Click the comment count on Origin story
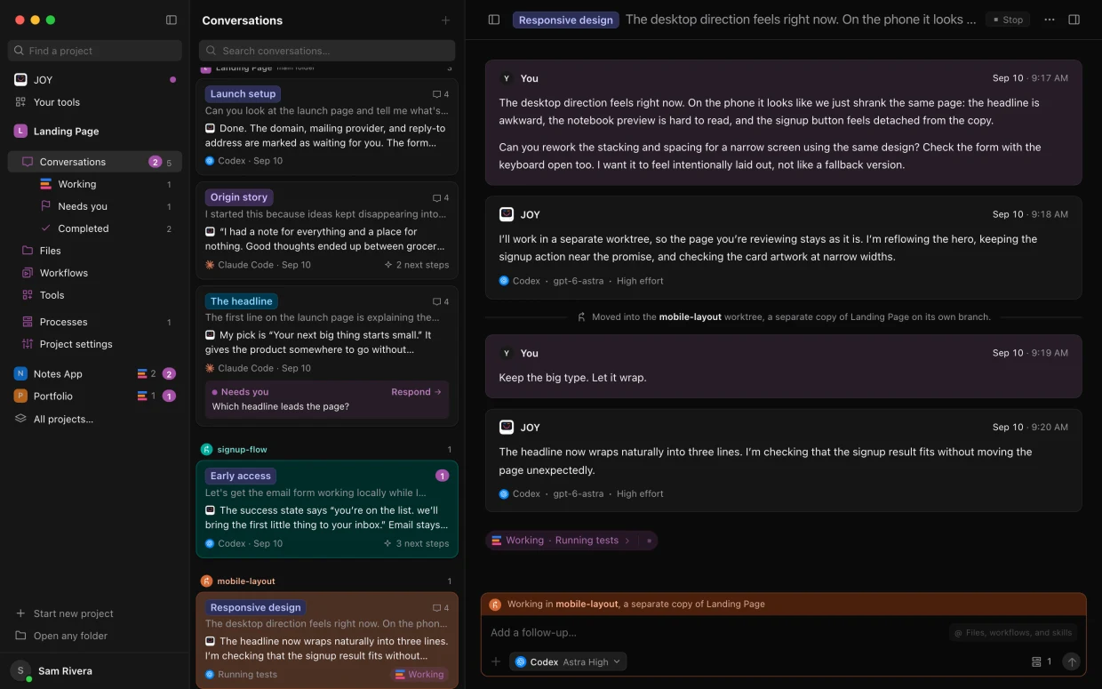Viewport: 1102px width, 689px height. (x=441, y=198)
